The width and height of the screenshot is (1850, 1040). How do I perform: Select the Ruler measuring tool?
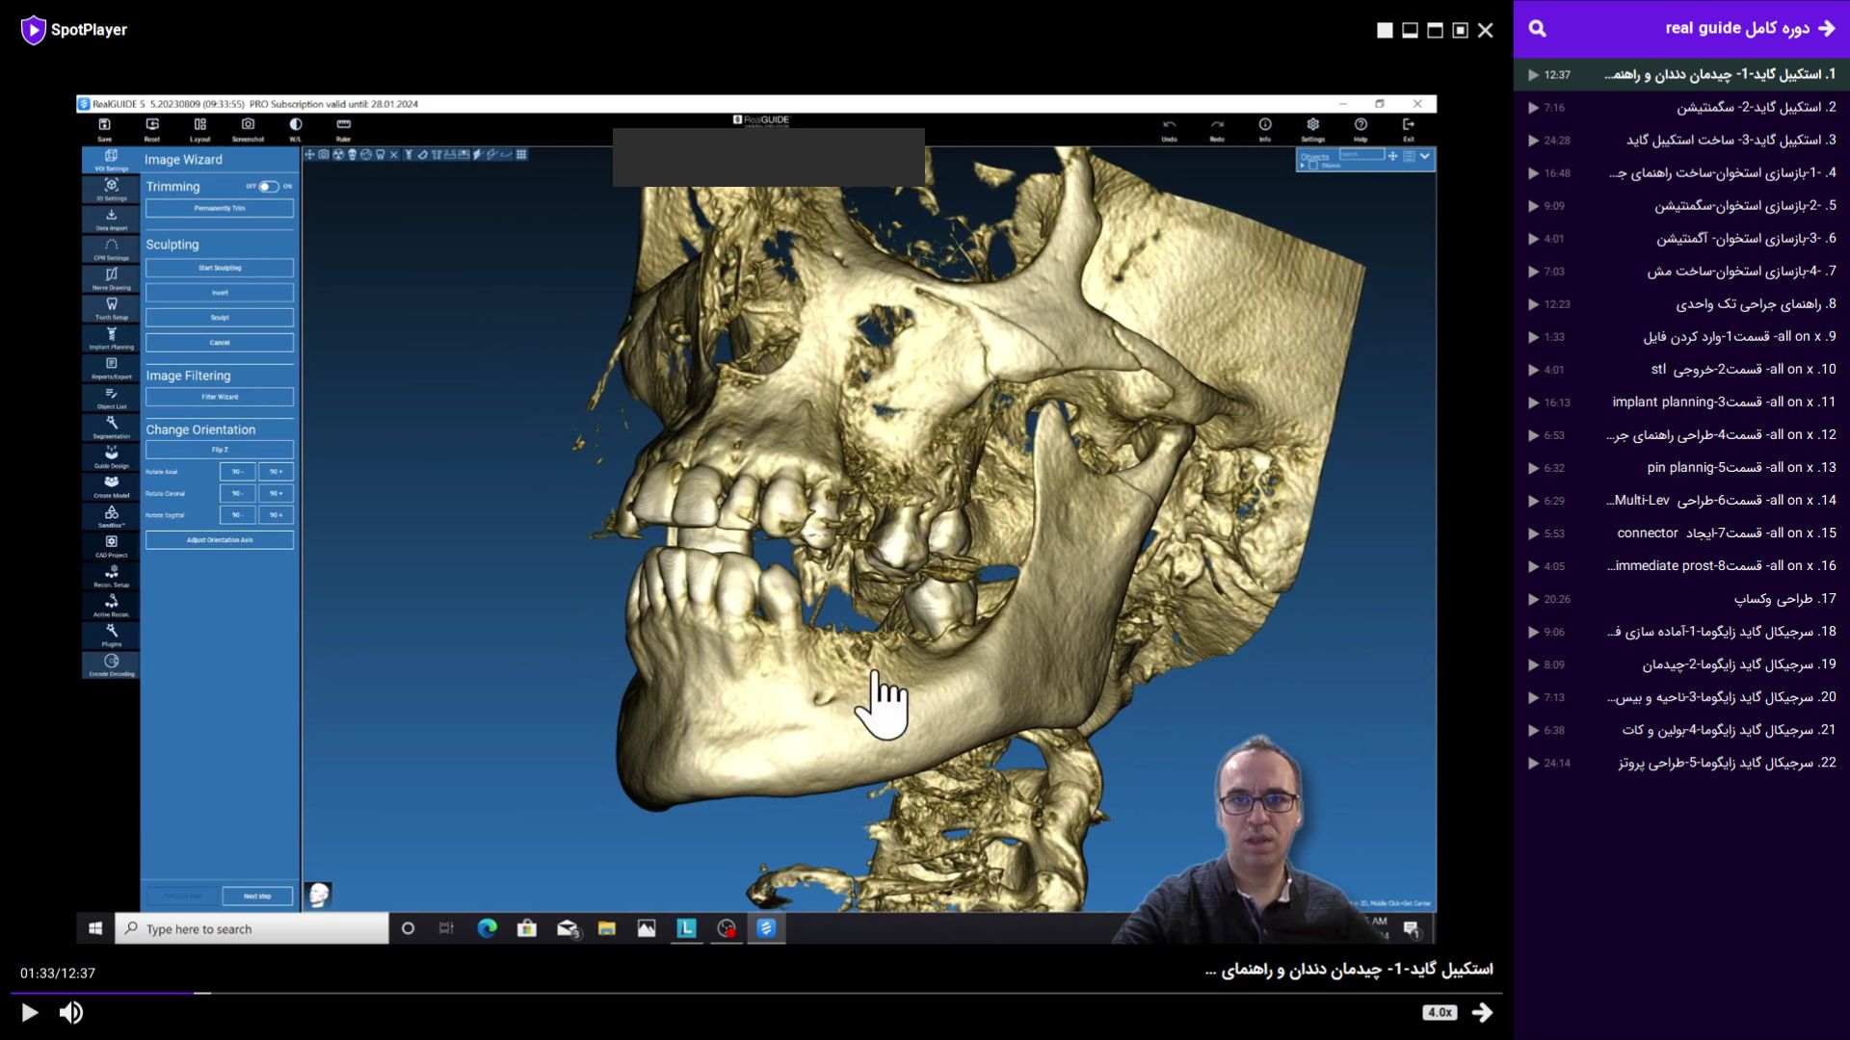343,128
